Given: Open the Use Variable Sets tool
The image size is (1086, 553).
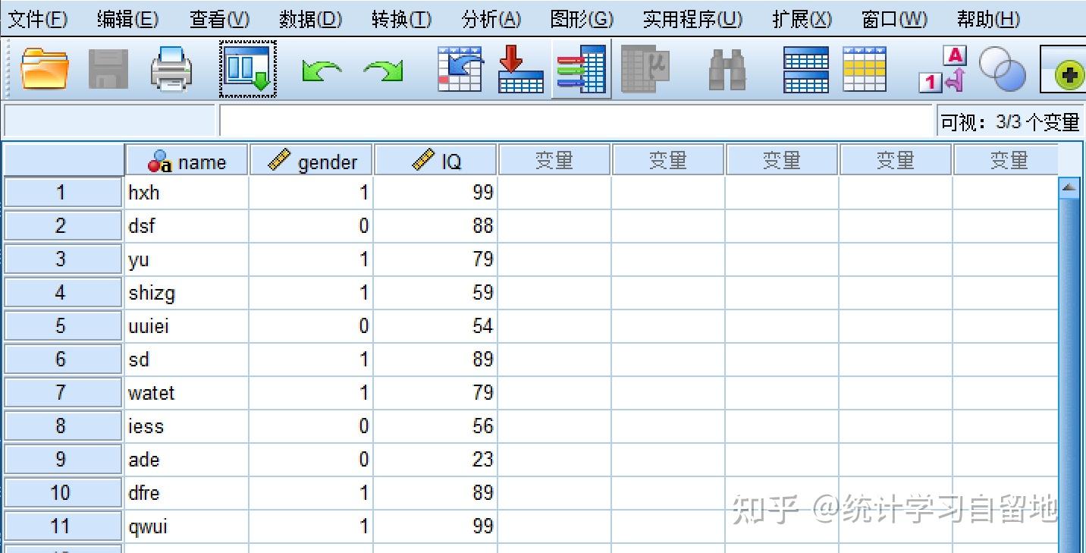Looking at the screenshot, I should 1003,71.
